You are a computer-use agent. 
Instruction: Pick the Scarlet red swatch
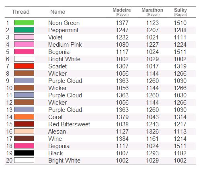pyautogui.click(x=24, y=66)
